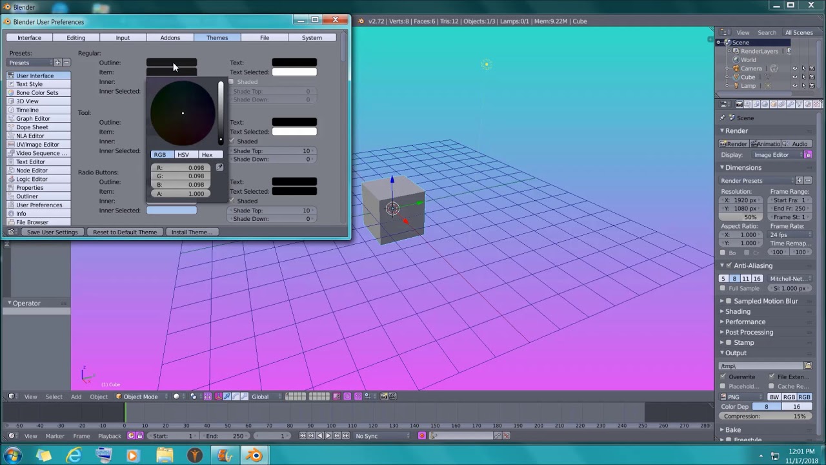The height and width of the screenshot is (465, 826).
Task: Toggle the timeline auto-keyframe record button
Action: (x=422, y=436)
